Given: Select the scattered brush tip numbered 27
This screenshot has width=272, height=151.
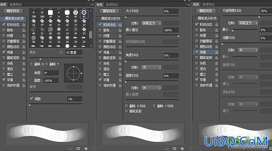Looking at the screenshot, I should pos(76,22).
